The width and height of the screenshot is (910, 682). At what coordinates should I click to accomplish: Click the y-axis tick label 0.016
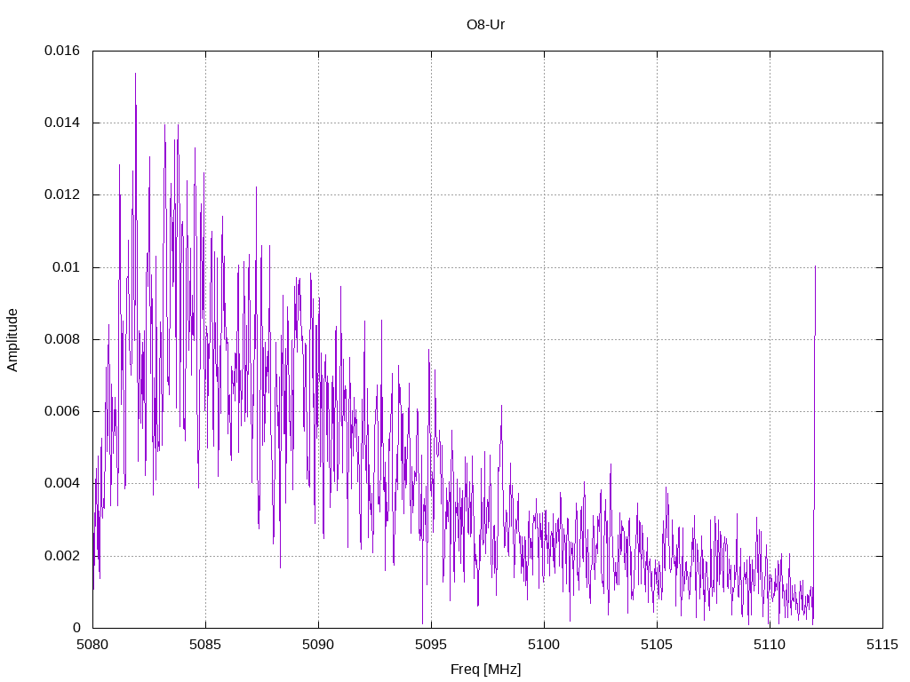(x=62, y=51)
